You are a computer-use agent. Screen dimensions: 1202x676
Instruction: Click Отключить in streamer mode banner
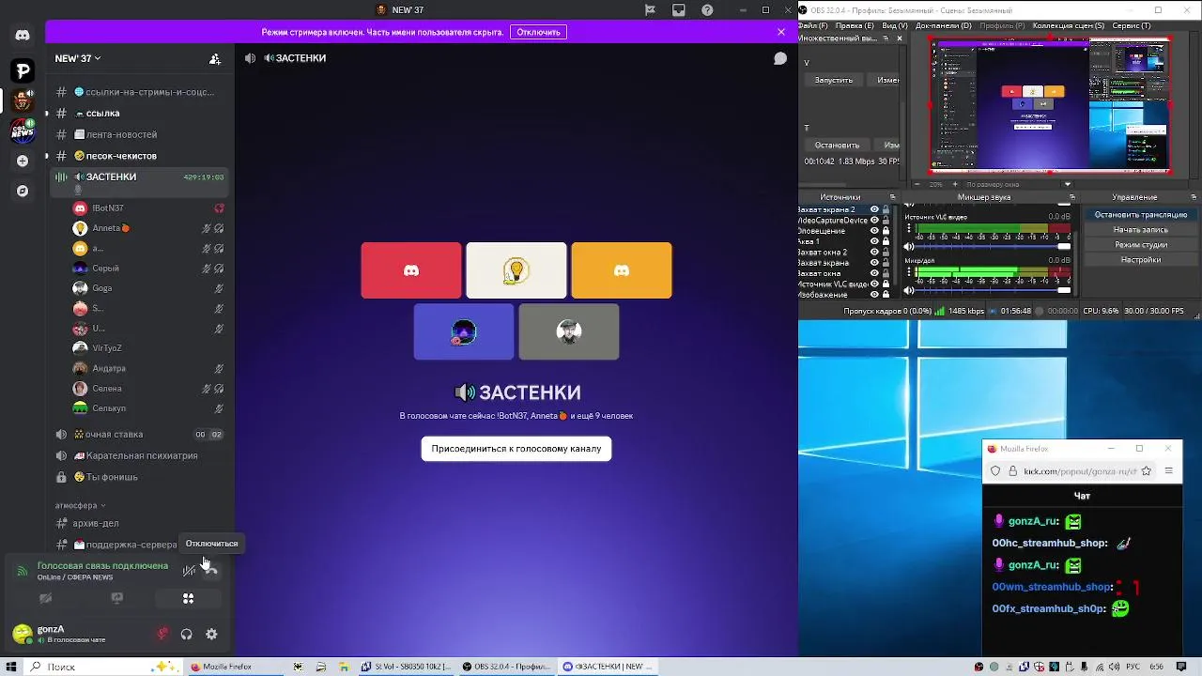coord(538,32)
